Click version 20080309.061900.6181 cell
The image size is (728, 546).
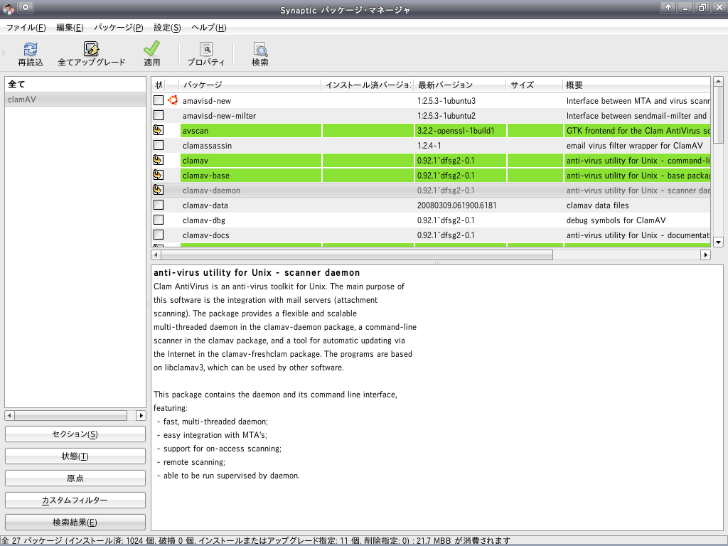(x=457, y=205)
